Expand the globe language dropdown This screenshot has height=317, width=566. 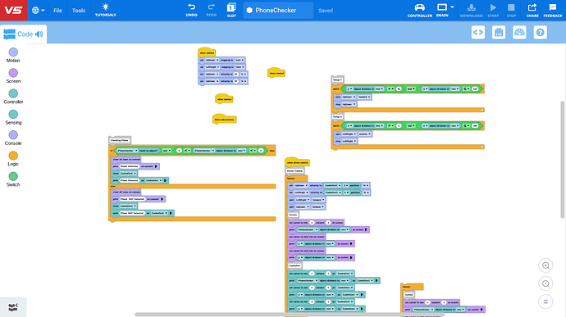click(39, 11)
